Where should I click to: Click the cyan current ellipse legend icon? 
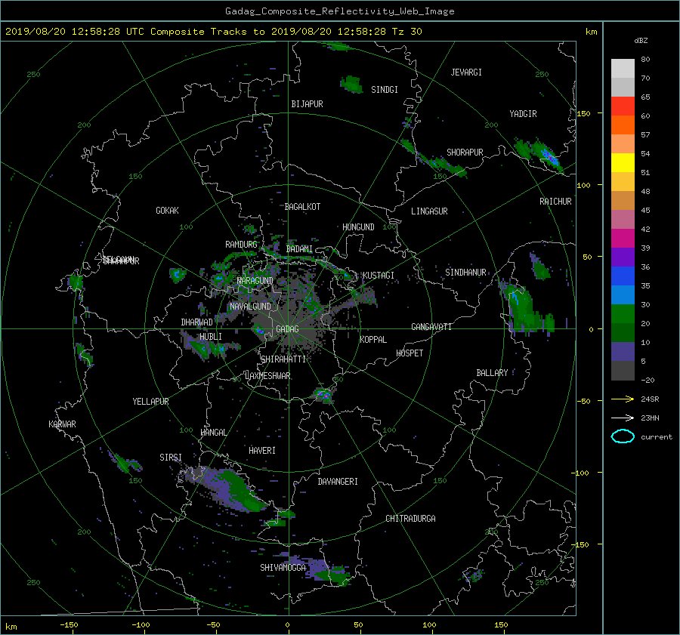pyautogui.click(x=623, y=436)
